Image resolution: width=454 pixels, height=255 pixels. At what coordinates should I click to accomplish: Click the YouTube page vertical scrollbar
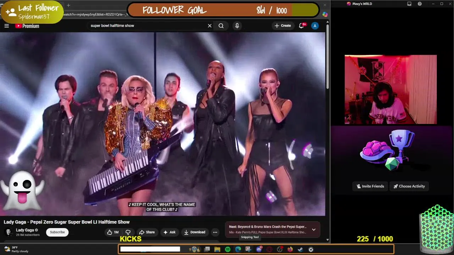[327, 57]
